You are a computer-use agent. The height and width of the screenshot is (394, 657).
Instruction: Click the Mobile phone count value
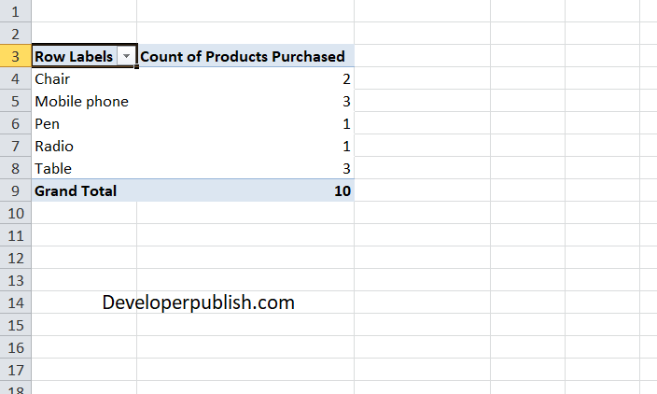(x=245, y=101)
